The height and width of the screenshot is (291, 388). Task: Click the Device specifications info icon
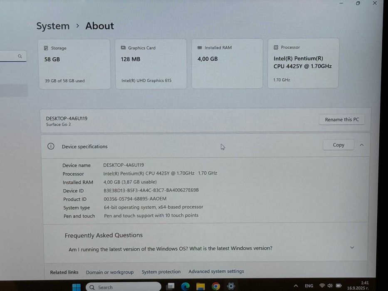pyautogui.click(x=51, y=146)
